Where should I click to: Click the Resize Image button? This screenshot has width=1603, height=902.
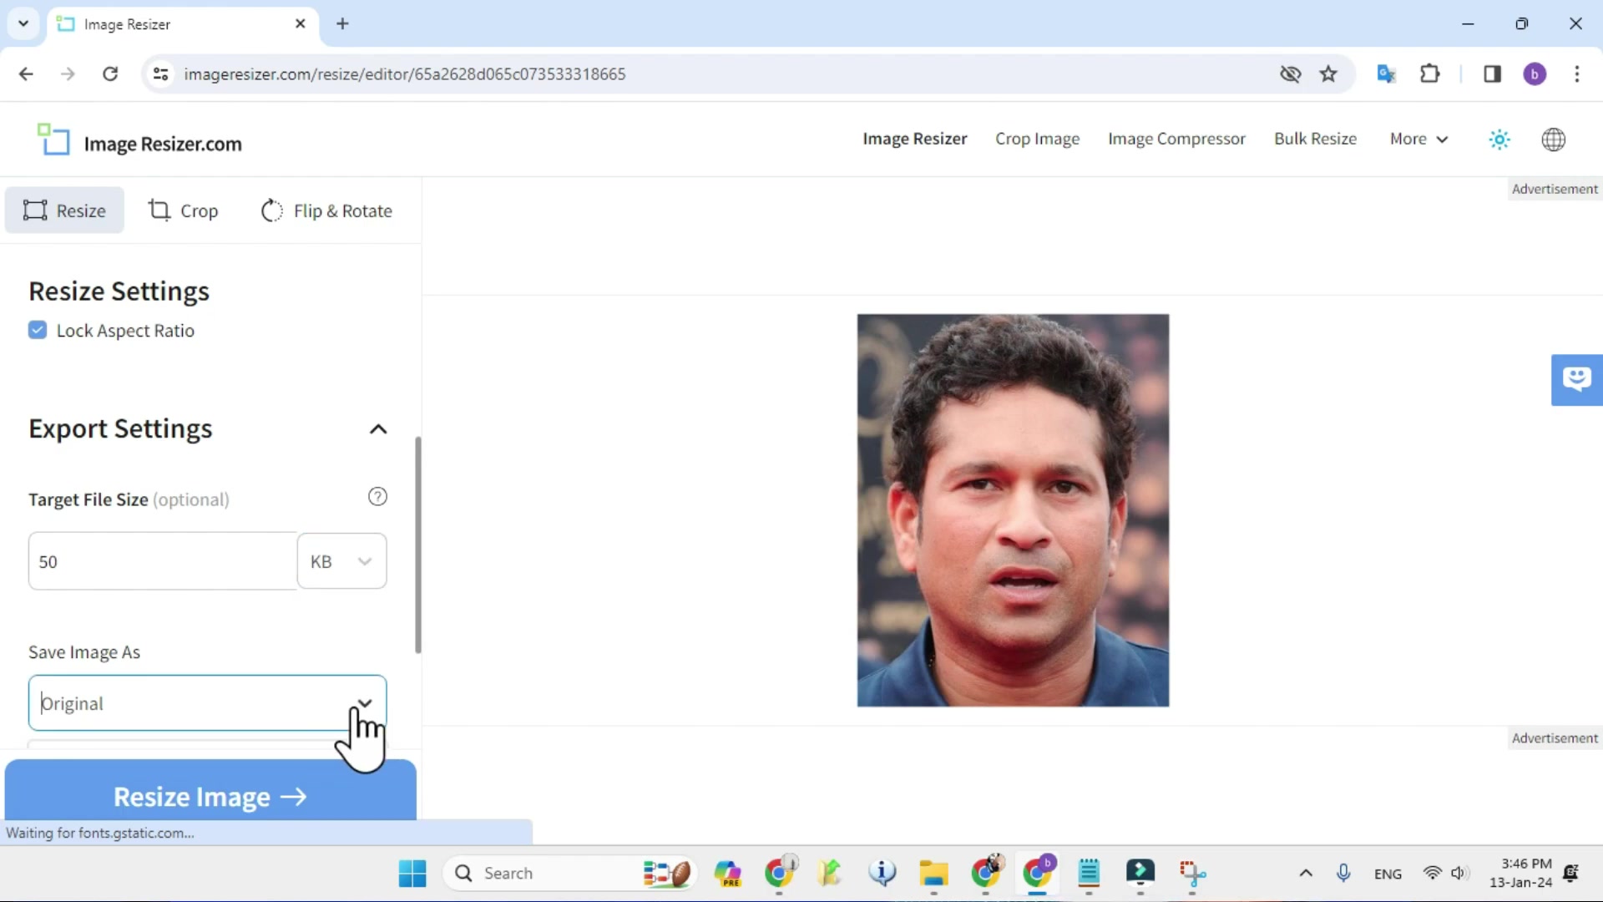pyautogui.click(x=210, y=790)
